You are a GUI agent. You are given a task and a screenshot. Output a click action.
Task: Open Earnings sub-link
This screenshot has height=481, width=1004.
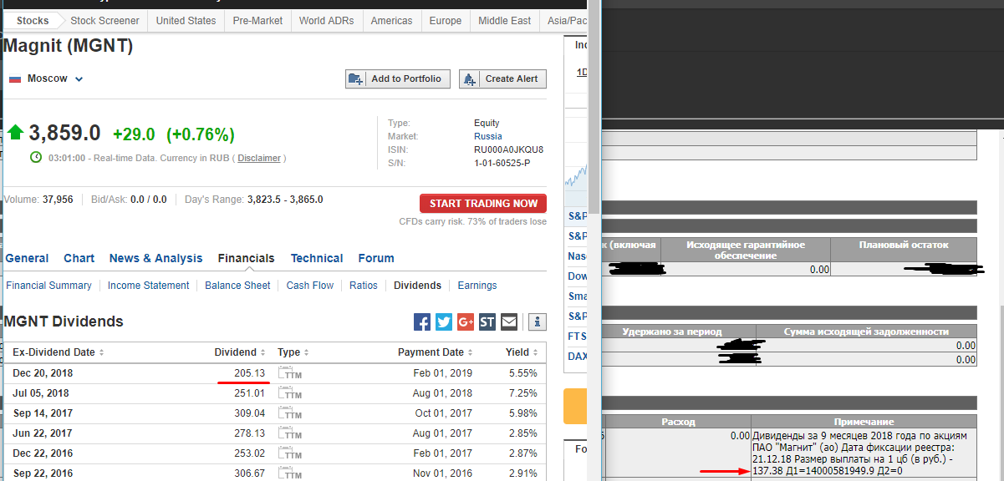477,286
